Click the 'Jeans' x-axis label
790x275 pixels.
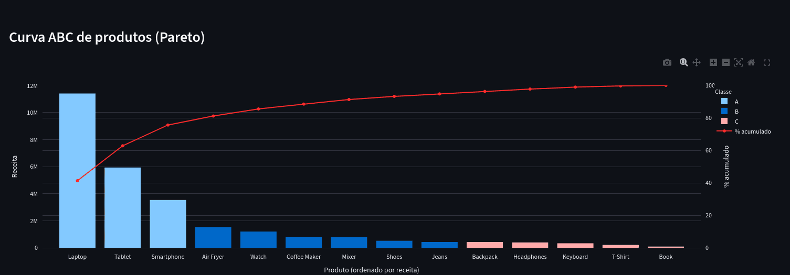point(439,257)
